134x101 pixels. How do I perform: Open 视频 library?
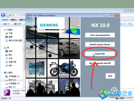pos(9,51)
